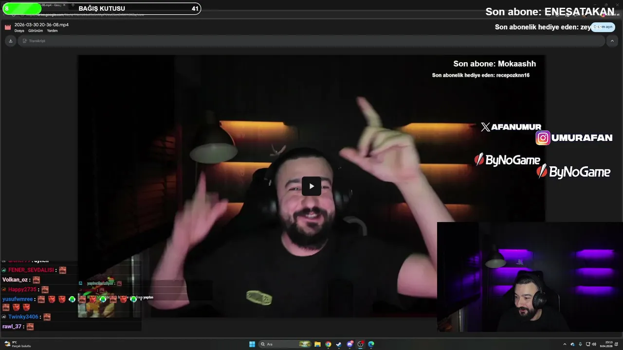The image size is (623, 350).
Task: Open the Windows Start menu
Action: (x=252, y=344)
